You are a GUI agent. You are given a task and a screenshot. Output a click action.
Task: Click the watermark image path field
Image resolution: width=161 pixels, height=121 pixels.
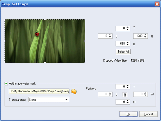click(x=39, y=91)
